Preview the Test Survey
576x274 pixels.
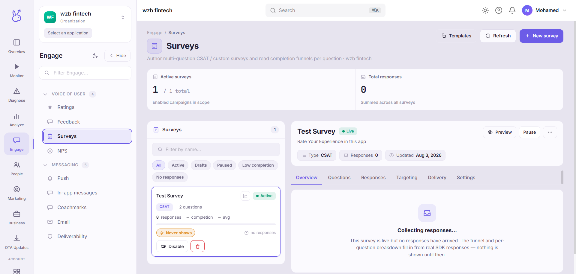pyautogui.click(x=499, y=132)
